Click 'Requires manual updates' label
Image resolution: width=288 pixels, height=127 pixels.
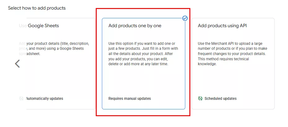130,99
